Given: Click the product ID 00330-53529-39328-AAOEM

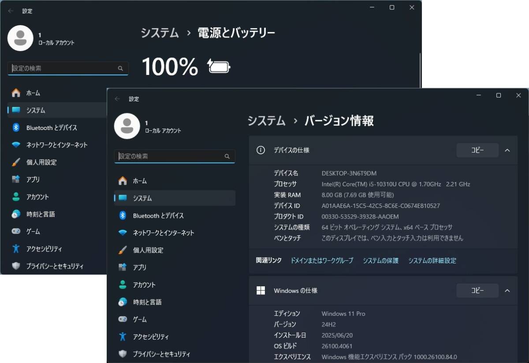Looking at the screenshot, I should pos(360,217).
